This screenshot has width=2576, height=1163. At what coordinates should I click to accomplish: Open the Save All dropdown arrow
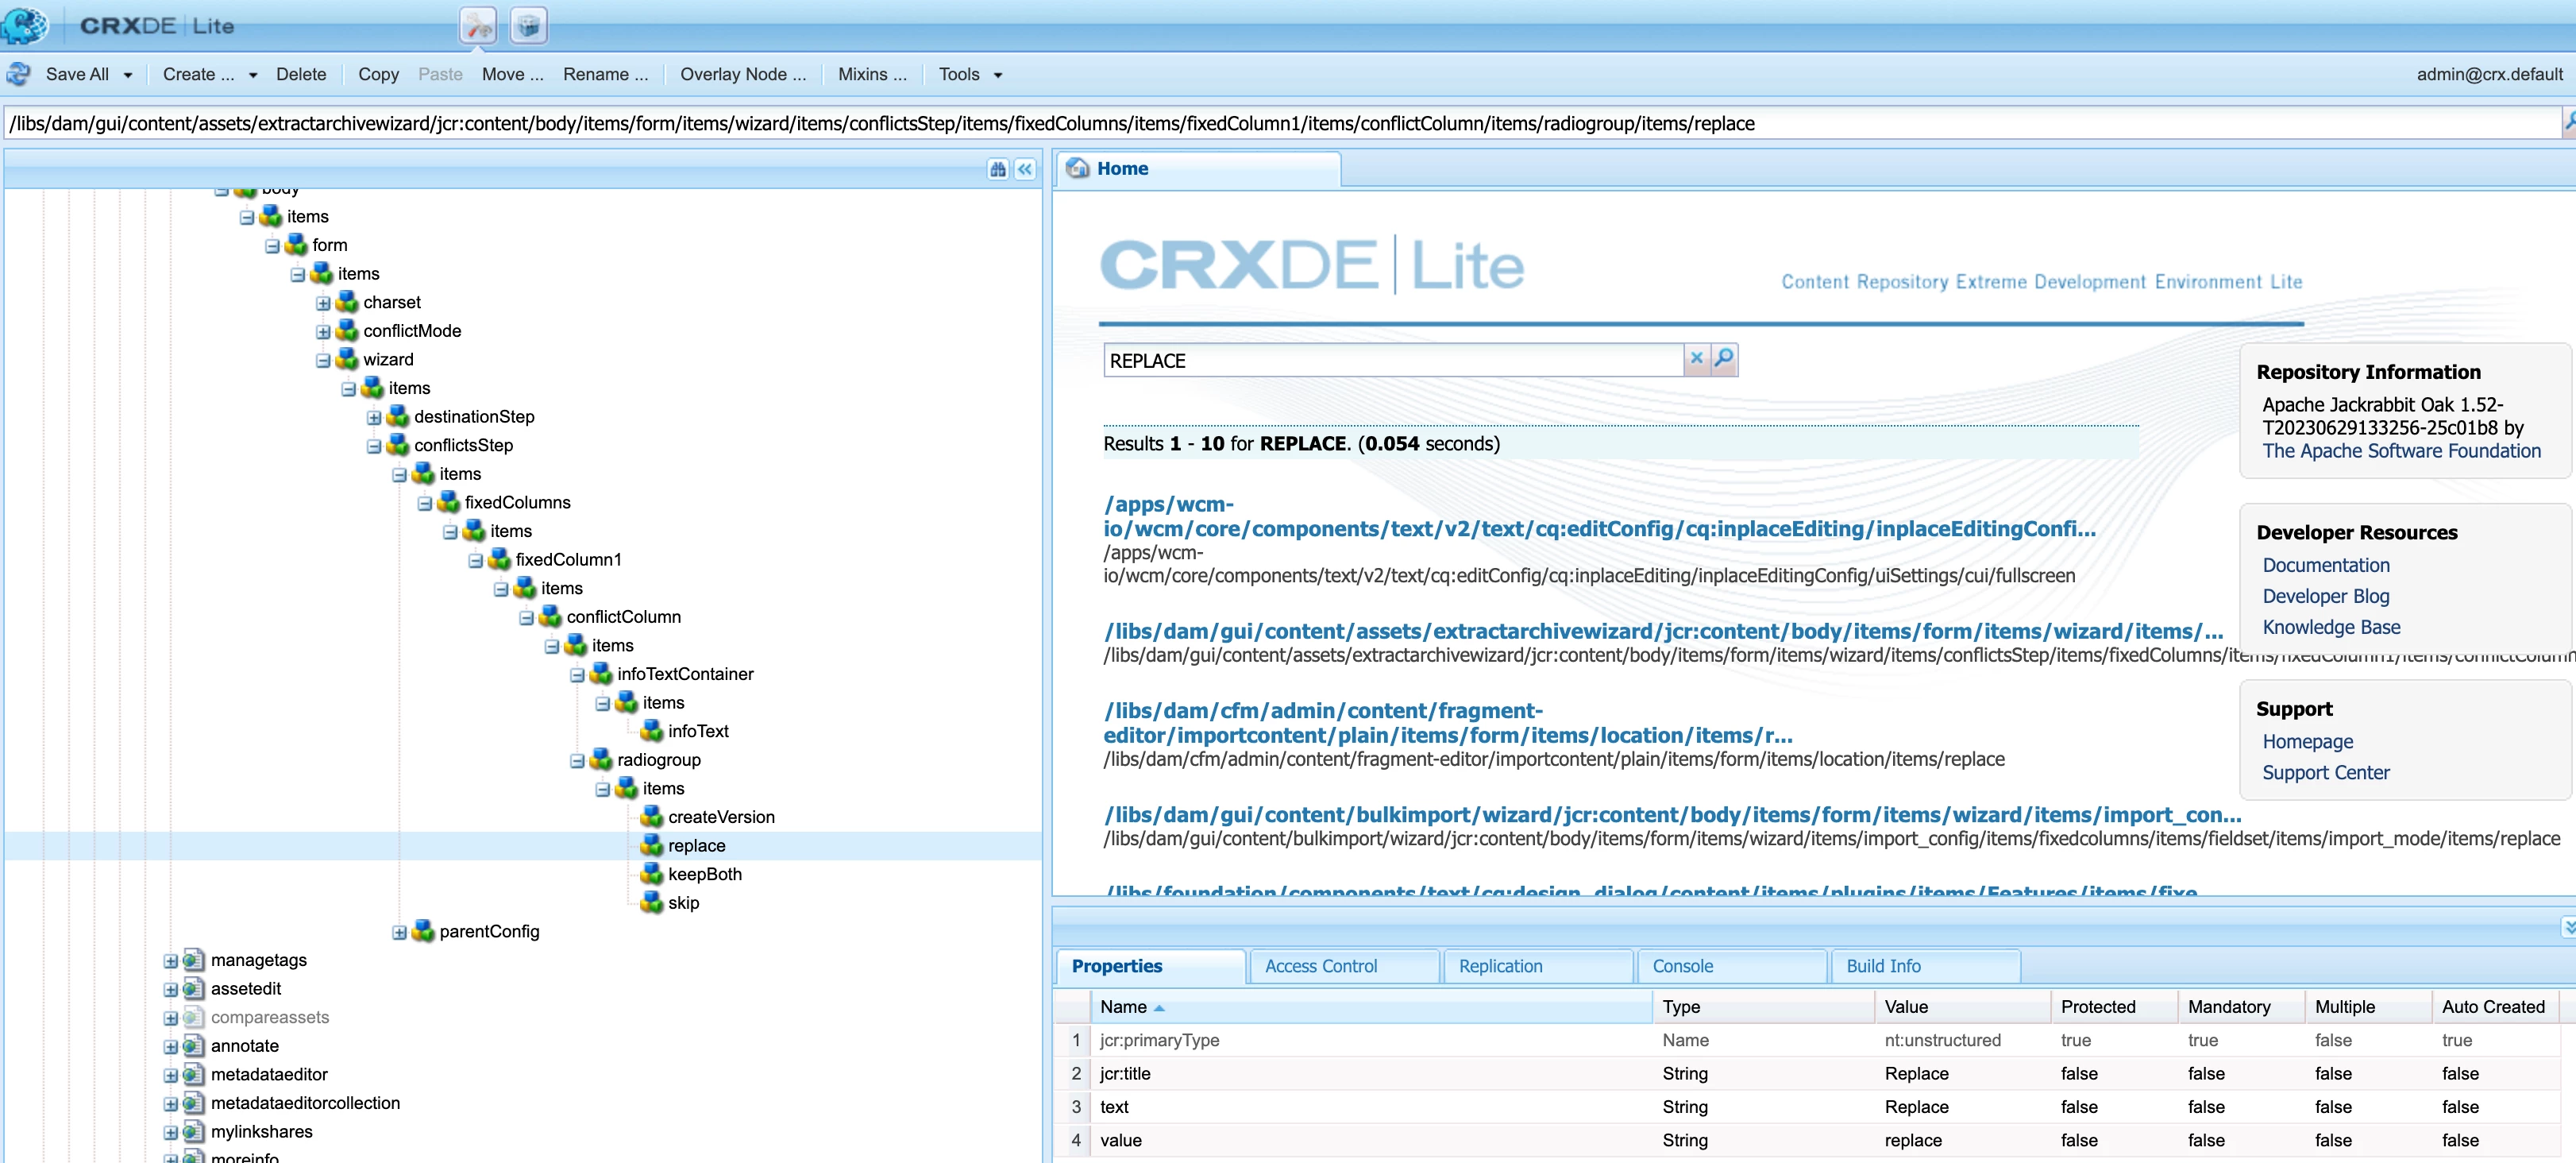[x=127, y=75]
